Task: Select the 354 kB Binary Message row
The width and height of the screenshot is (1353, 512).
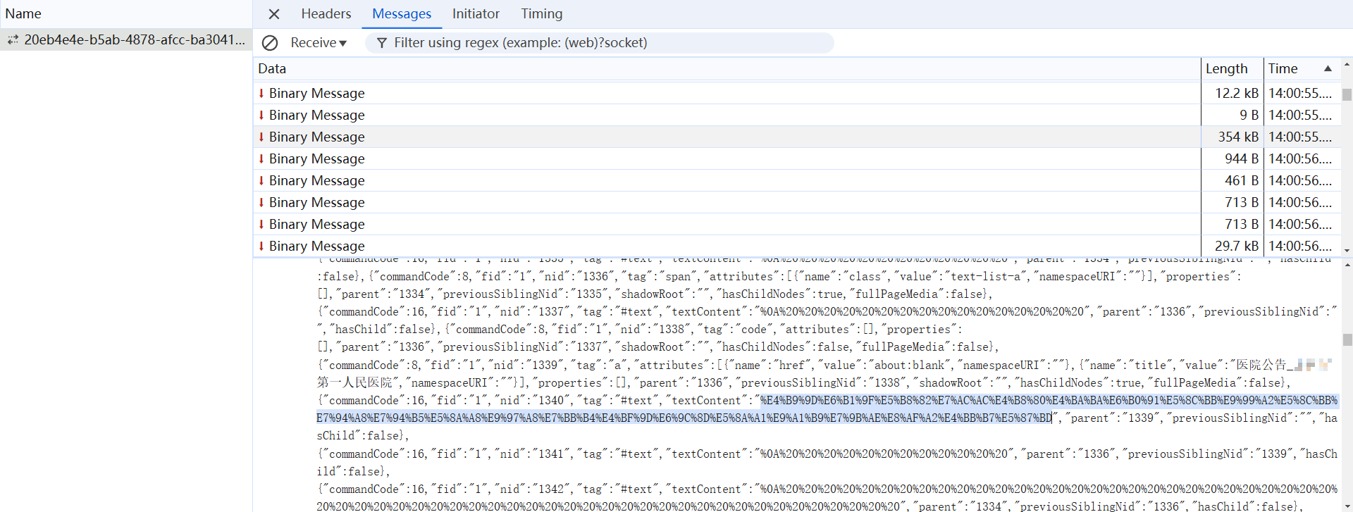Action: coord(726,137)
